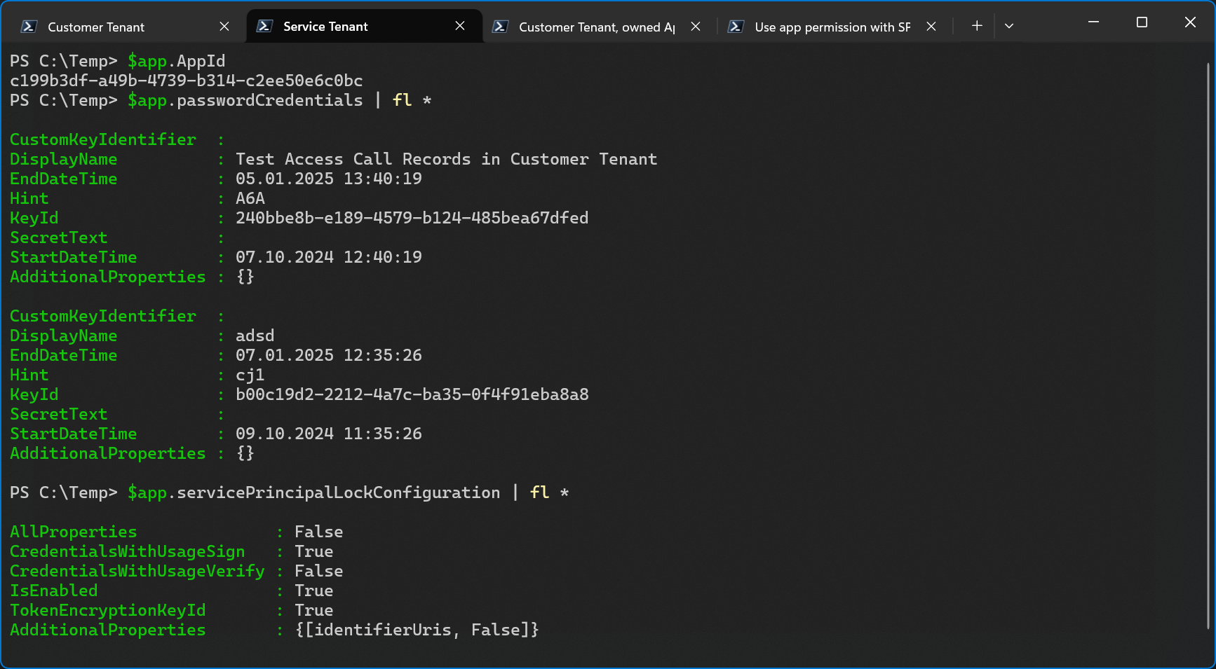Maximize the Windows Terminal window
This screenshot has width=1216, height=669.
pyautogui.click(x=1142, y=22)
